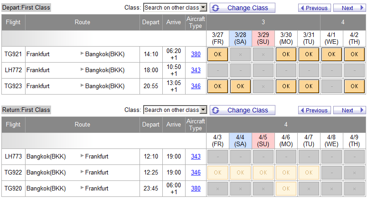Select the TG921 OK cell for 3/27

pyautogui.click(x=217, y=54)
